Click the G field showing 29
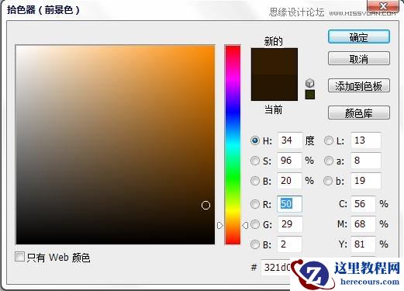 click(290, 224)
